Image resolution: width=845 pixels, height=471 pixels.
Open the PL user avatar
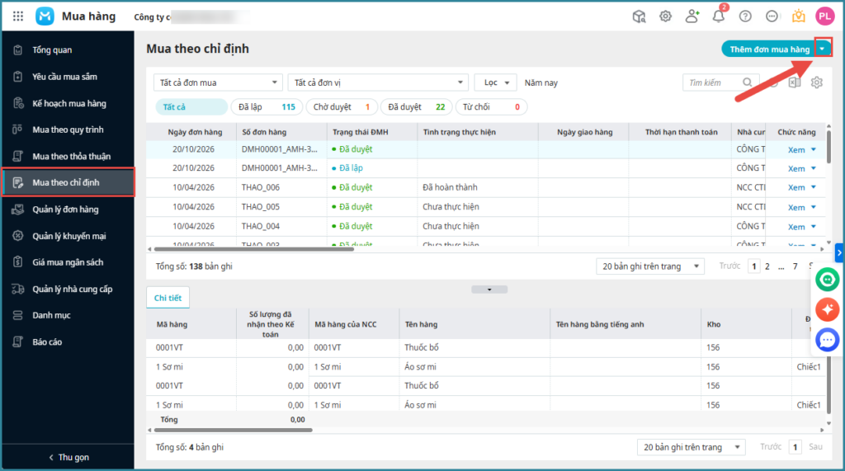824,16
